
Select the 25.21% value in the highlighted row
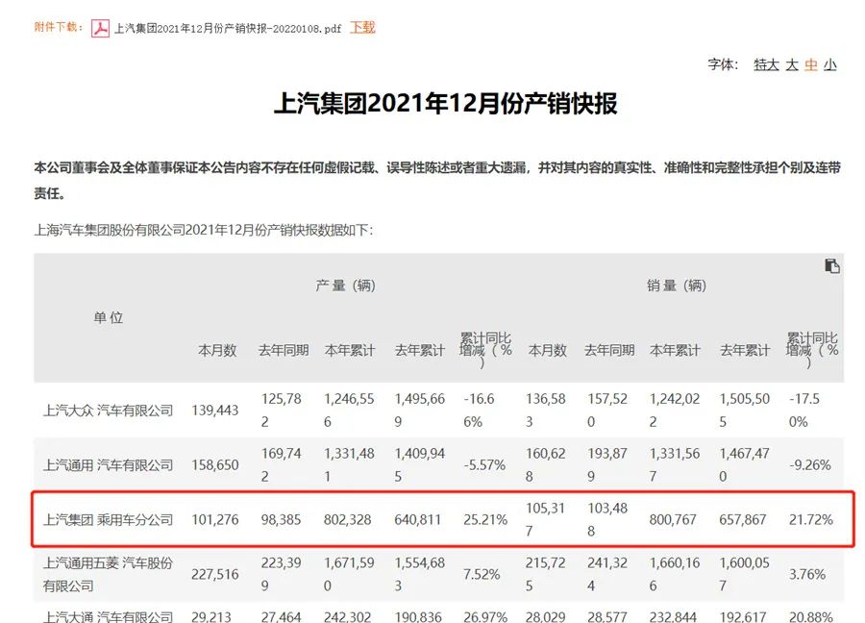485,519
